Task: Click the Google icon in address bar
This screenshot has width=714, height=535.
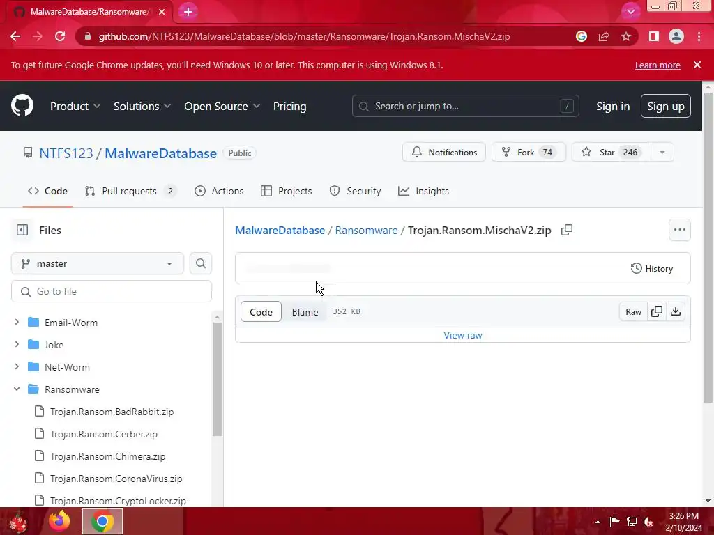Action: (x=582, y=36)
